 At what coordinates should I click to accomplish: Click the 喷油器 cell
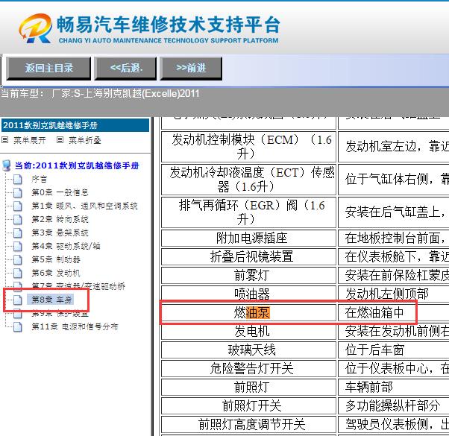click(248, 294)
